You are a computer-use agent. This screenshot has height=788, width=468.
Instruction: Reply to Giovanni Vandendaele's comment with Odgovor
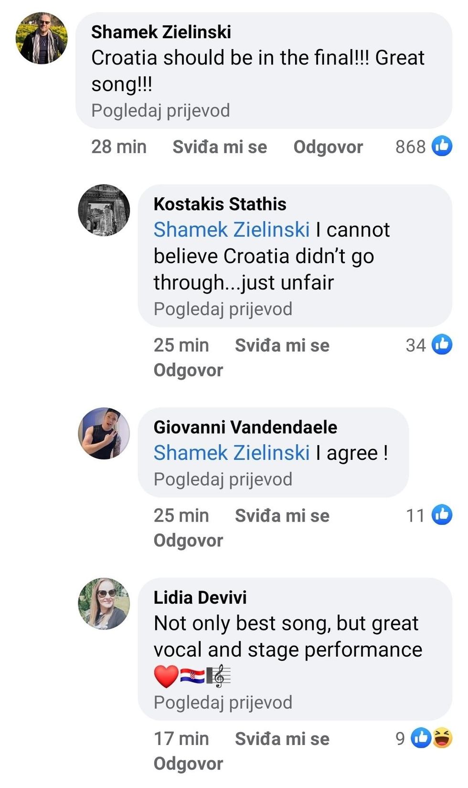point(188,541)
